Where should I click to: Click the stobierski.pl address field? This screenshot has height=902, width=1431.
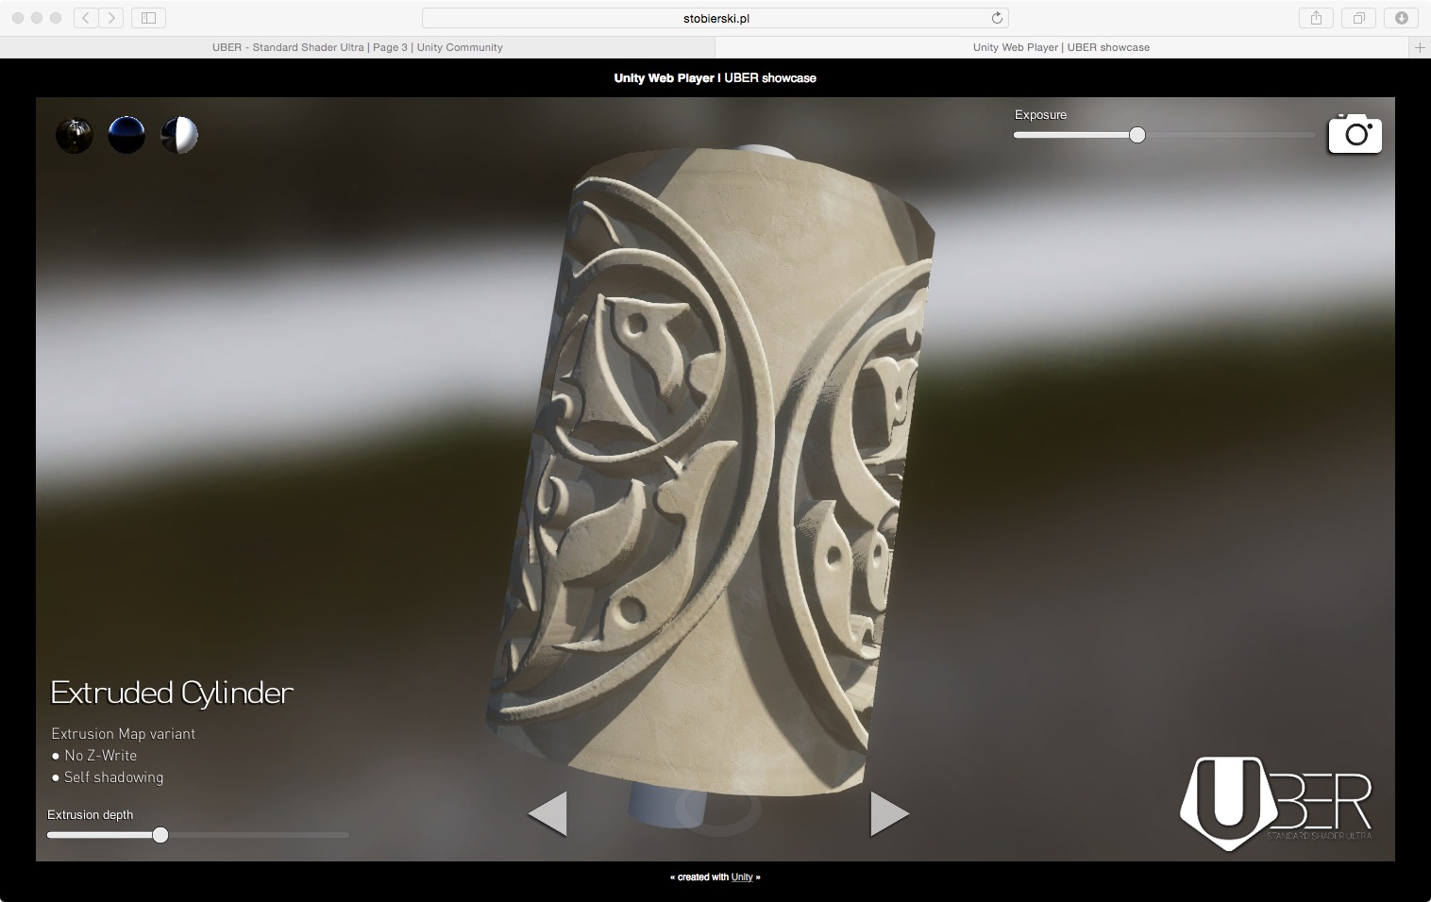pos(715,18)
